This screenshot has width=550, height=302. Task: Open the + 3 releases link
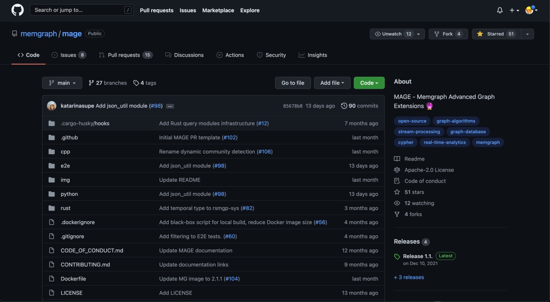tap(409, 277)
